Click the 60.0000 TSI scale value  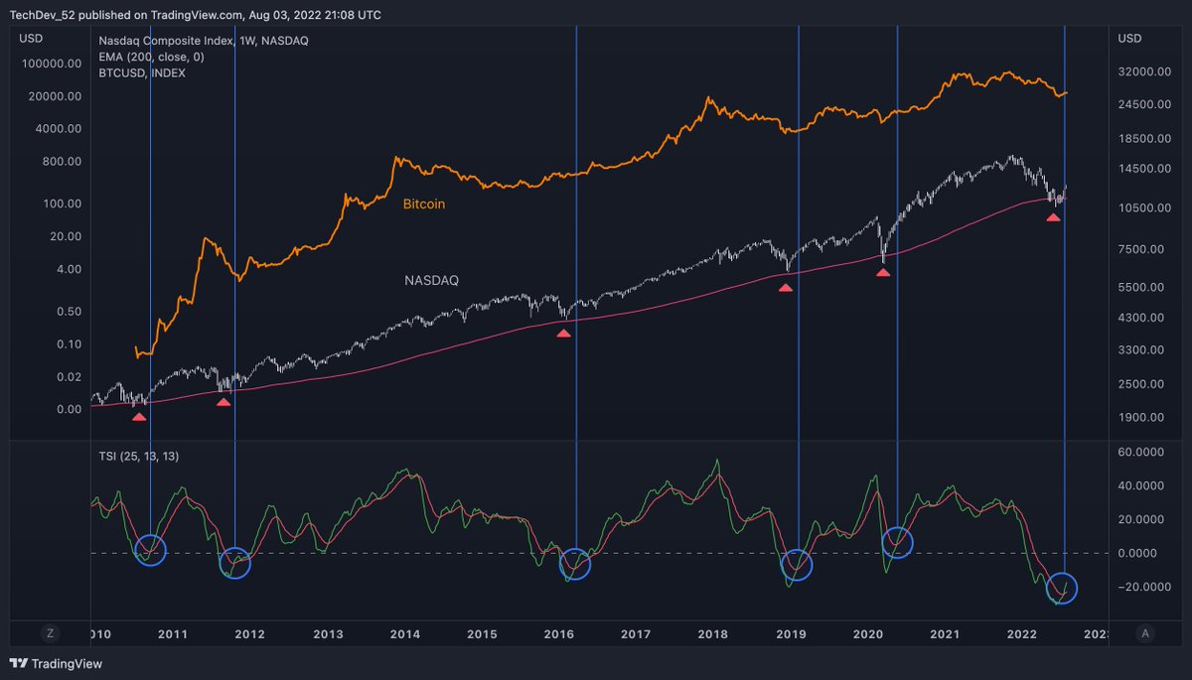pos(1140,452)
